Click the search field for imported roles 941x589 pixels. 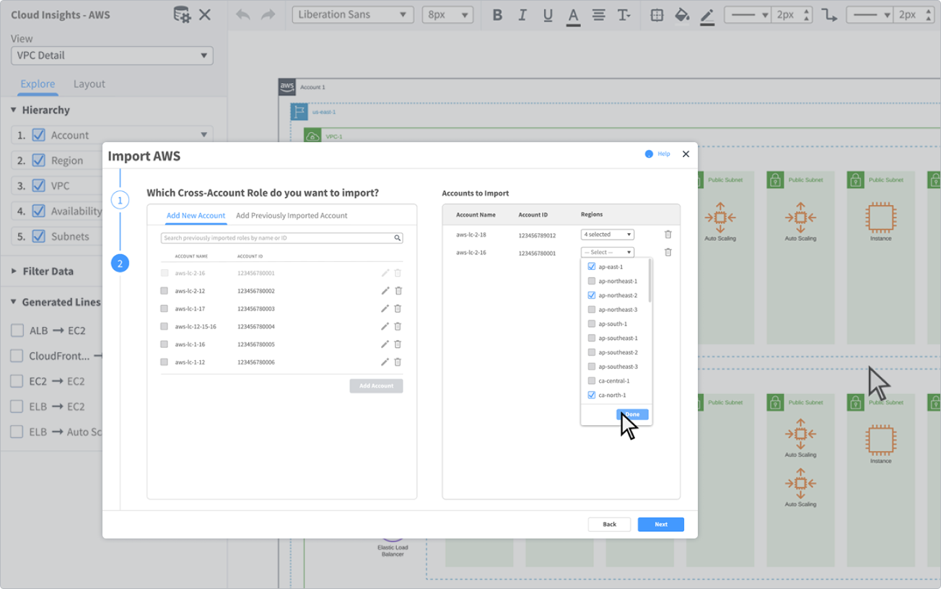tap(281, 237)
